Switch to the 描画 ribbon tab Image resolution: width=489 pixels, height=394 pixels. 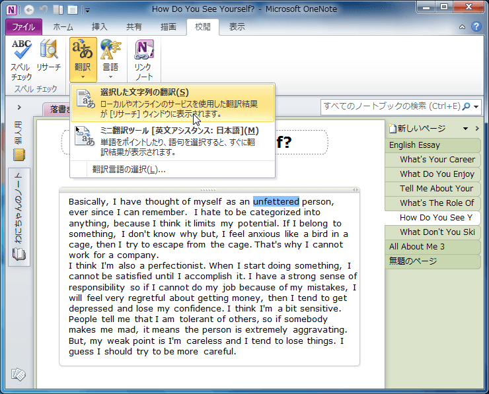(169, 27)
